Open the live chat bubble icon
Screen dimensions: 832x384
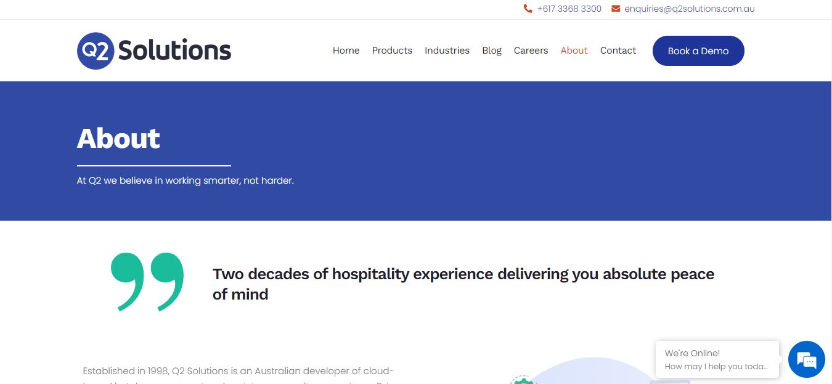[806, 359]
